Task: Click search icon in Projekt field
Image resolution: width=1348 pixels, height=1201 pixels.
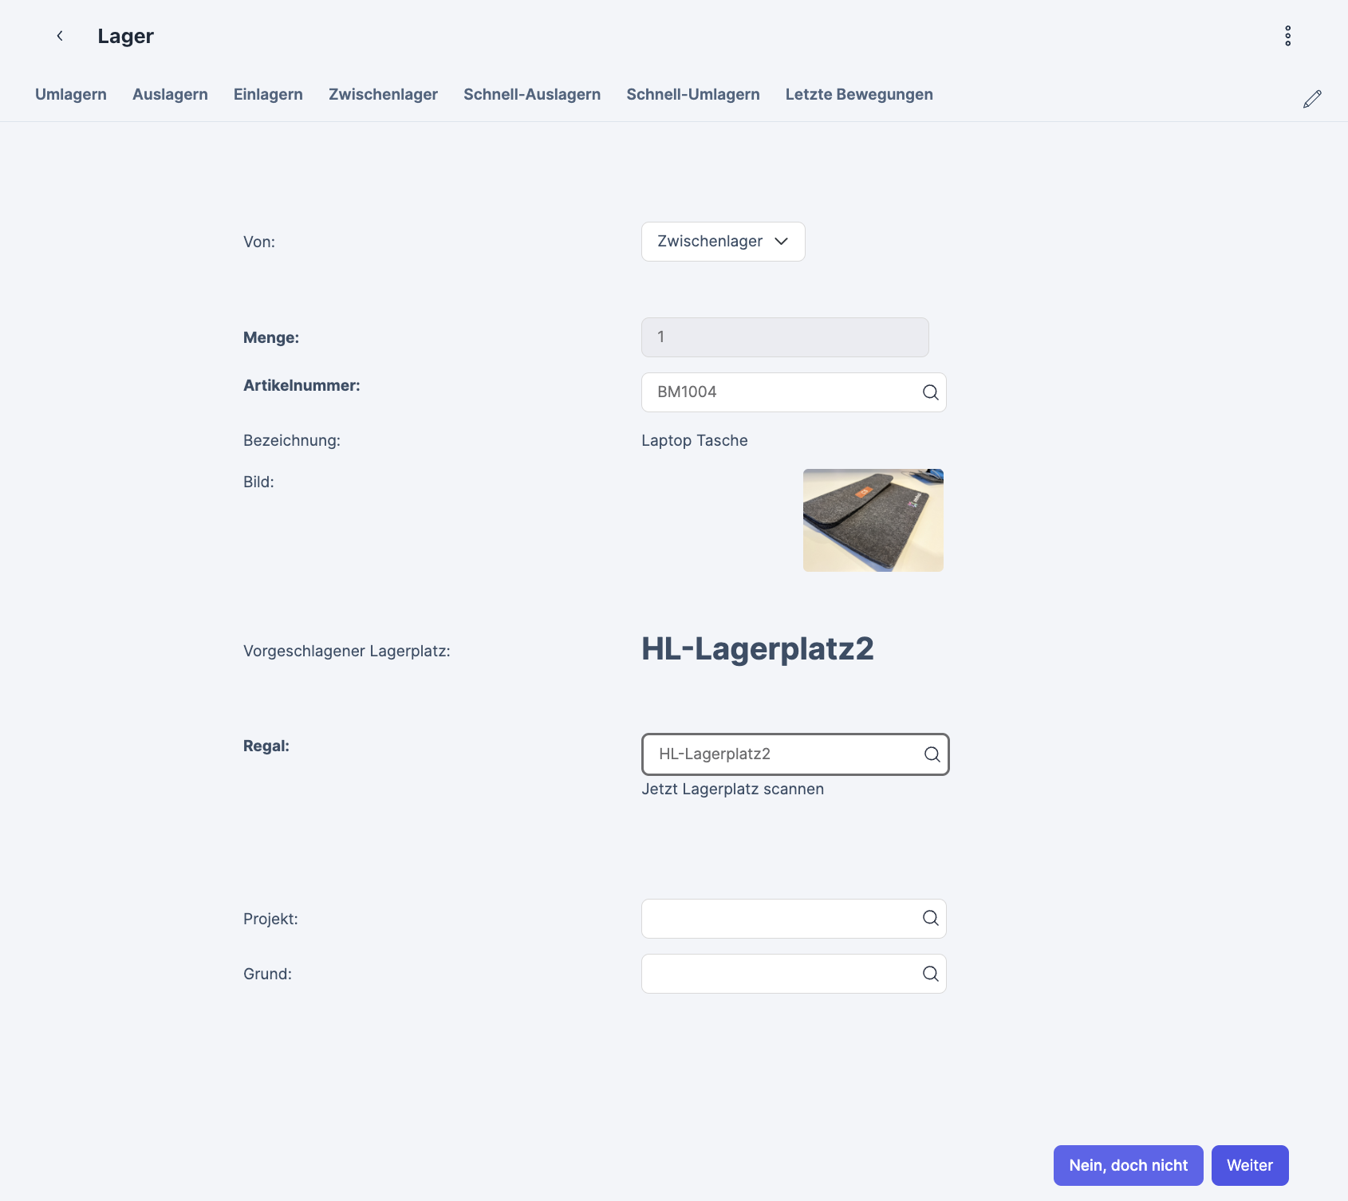Action: tap(930, 919)
